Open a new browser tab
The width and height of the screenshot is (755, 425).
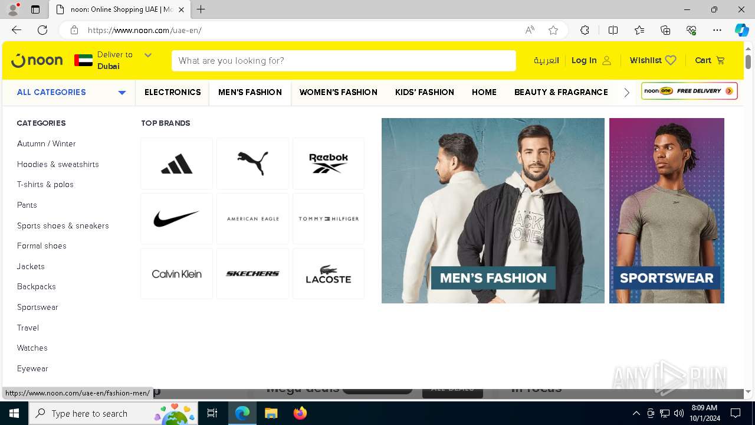coord(201,9)
